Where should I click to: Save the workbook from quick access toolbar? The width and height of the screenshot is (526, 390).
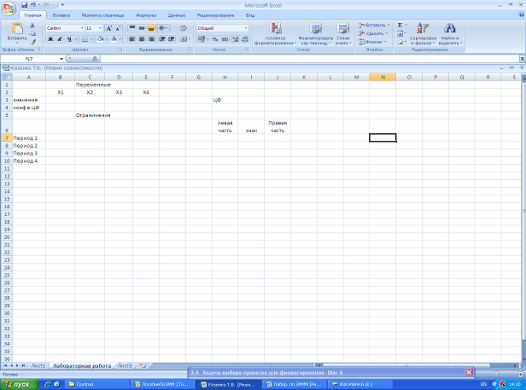pyautogui.click(x=24, y=5)
